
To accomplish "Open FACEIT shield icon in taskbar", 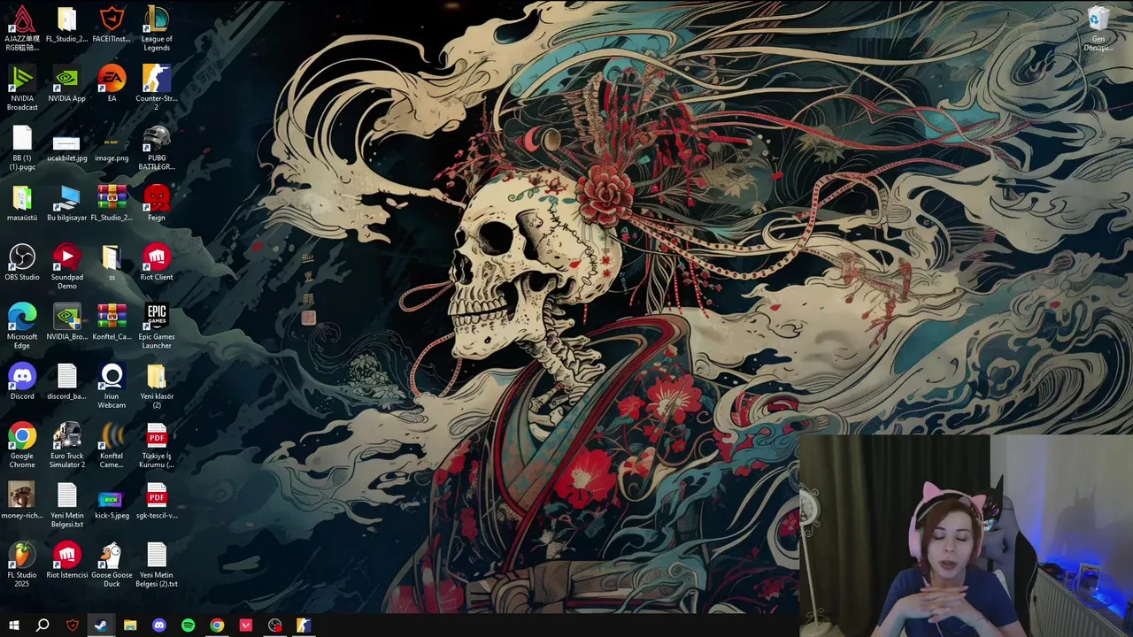I will tap(73, 625).
